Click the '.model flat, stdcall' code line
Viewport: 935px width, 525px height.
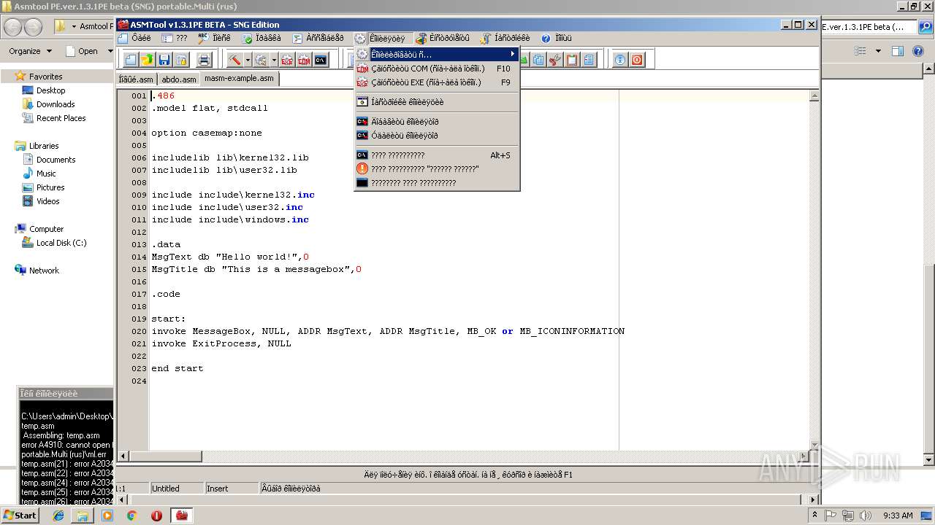[x=210, y=108]
